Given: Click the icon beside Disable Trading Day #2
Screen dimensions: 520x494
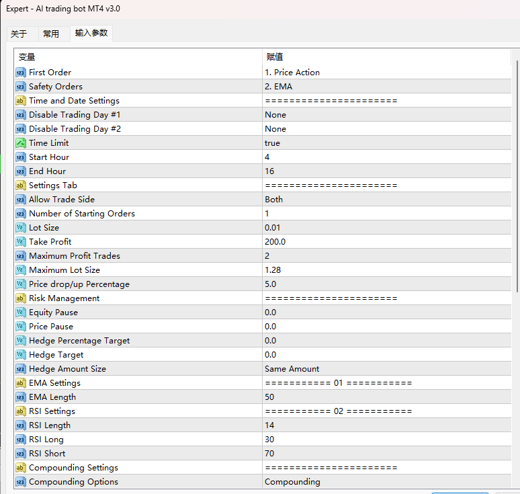Looking at the screenshot, I should pos(21,129).
